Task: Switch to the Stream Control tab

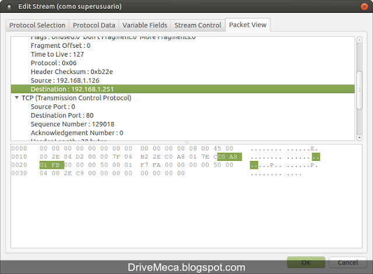Action: coord(198,25)
